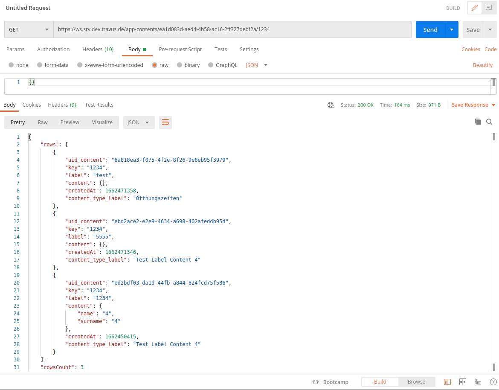Screen dimensions: 499x390
Task: Choose the GraphQL radio button
Action: tap(211, 65)
